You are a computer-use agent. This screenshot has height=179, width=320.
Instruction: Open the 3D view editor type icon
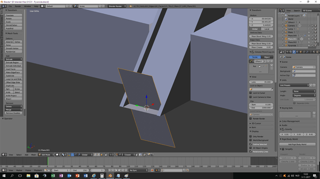(x=4, y=155)
